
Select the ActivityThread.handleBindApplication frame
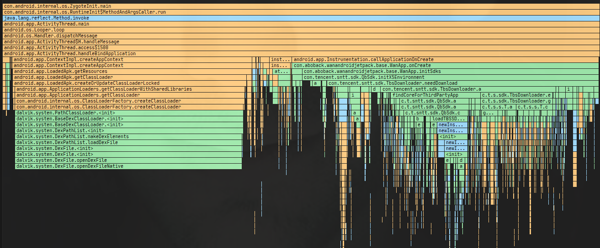[x=183, y=53]
